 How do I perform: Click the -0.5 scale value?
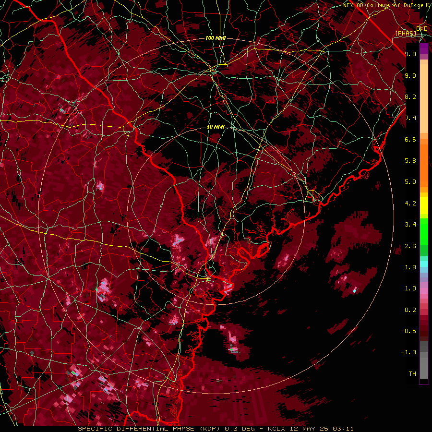[x=408, y=331]
